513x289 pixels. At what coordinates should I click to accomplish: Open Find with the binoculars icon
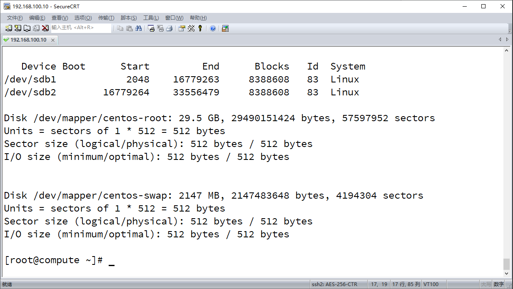point(139,28)
